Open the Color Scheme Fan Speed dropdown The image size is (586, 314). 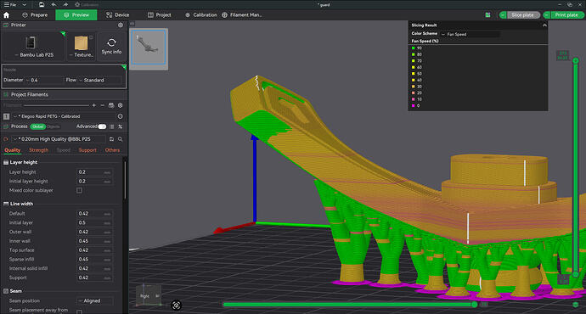470,34
